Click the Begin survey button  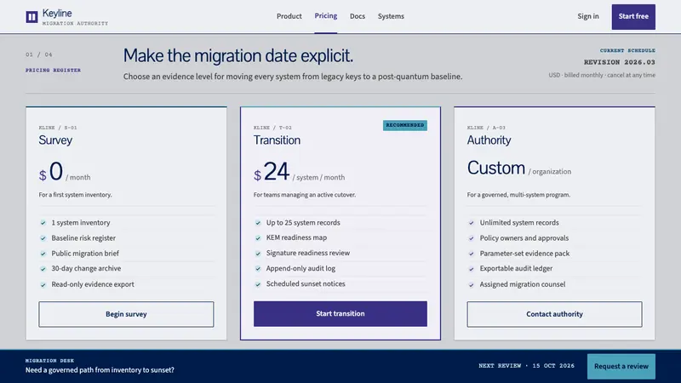pyautogui.click(x=126, y=314)
